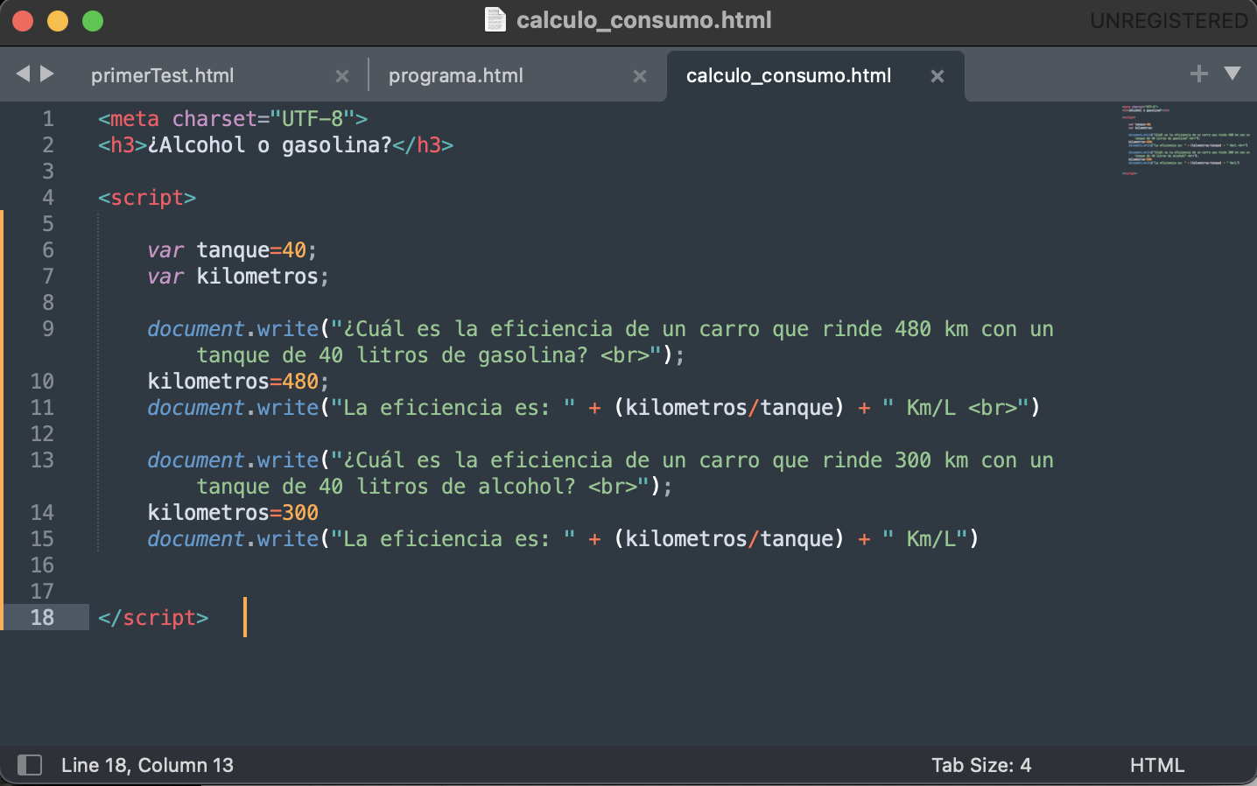
Task: Click the 'Km/L <br>' string on line 11
Action: point(955,408)
